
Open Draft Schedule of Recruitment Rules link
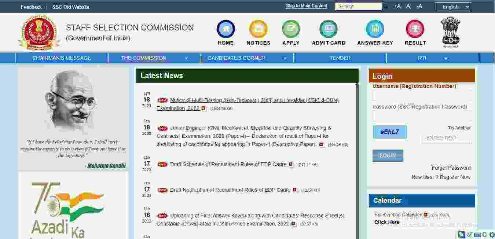[x=228, y=164]
